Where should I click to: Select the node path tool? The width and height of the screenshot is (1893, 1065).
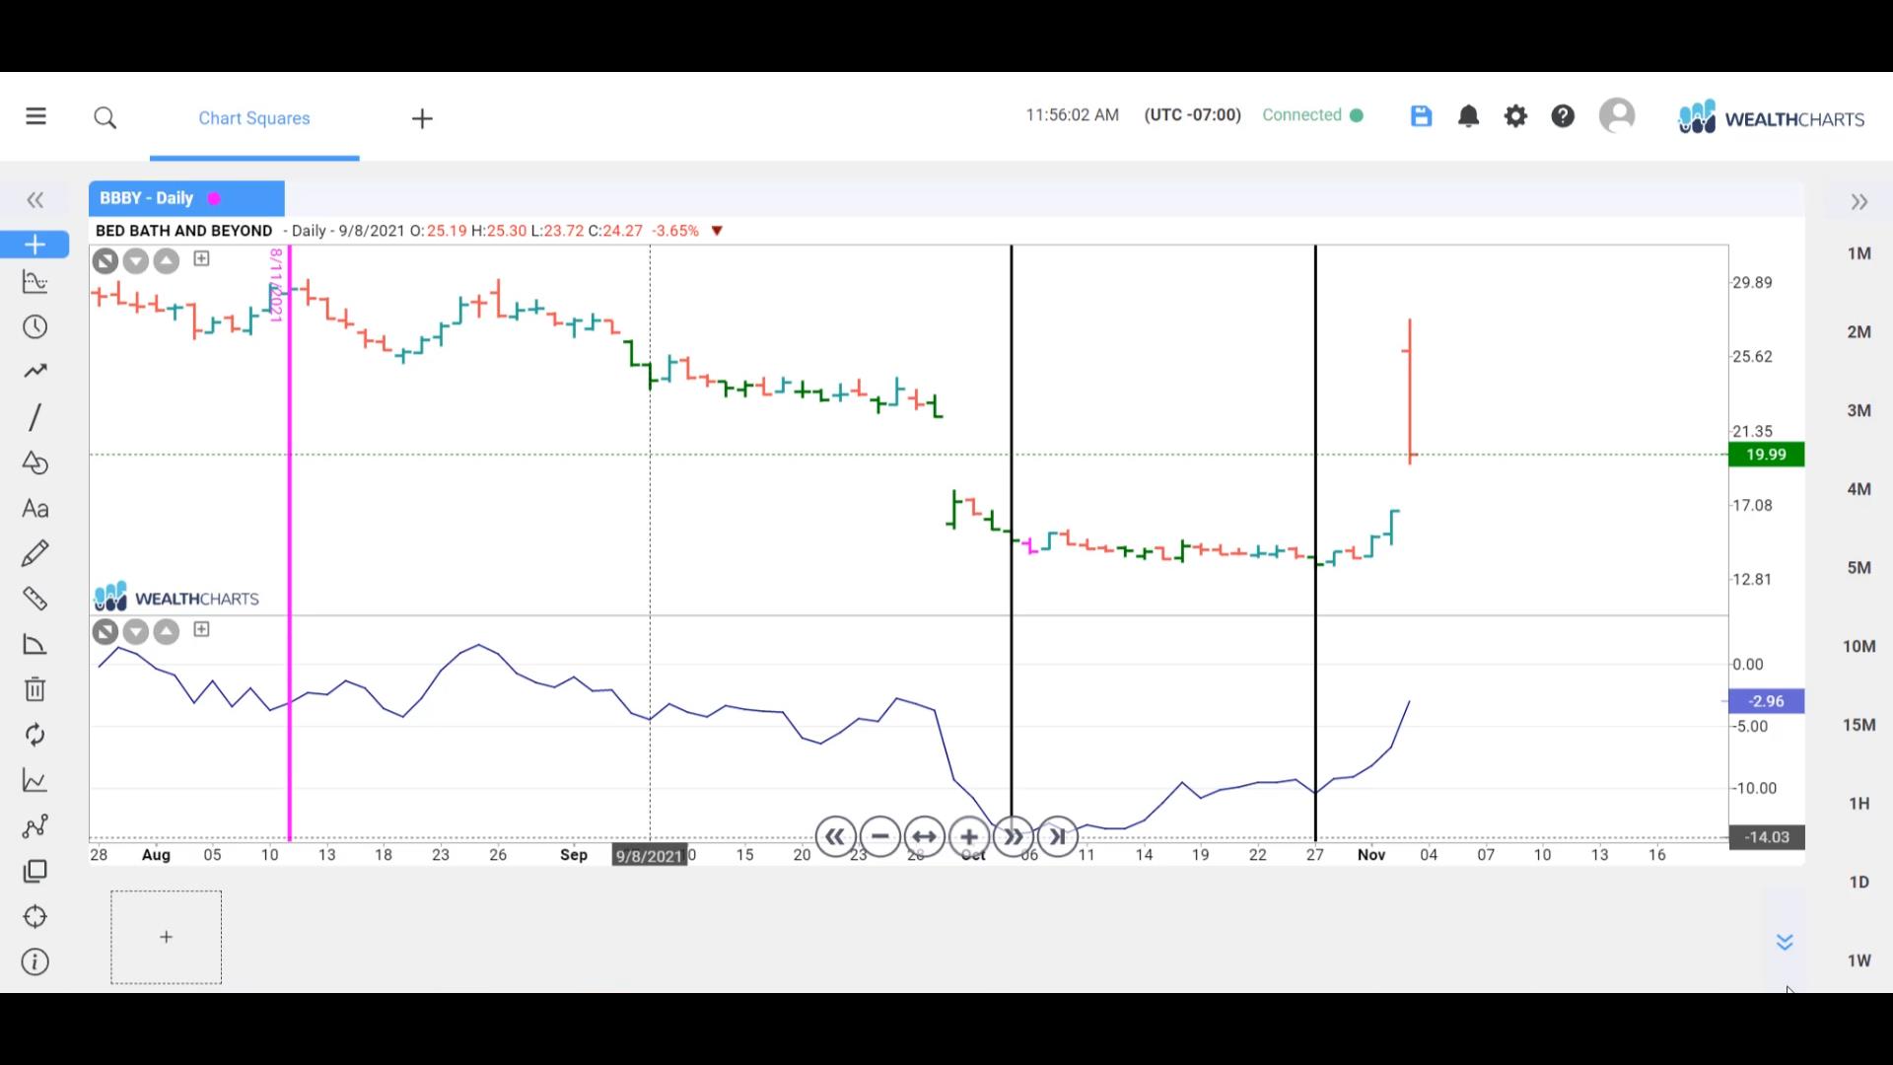tap(35, 826)
